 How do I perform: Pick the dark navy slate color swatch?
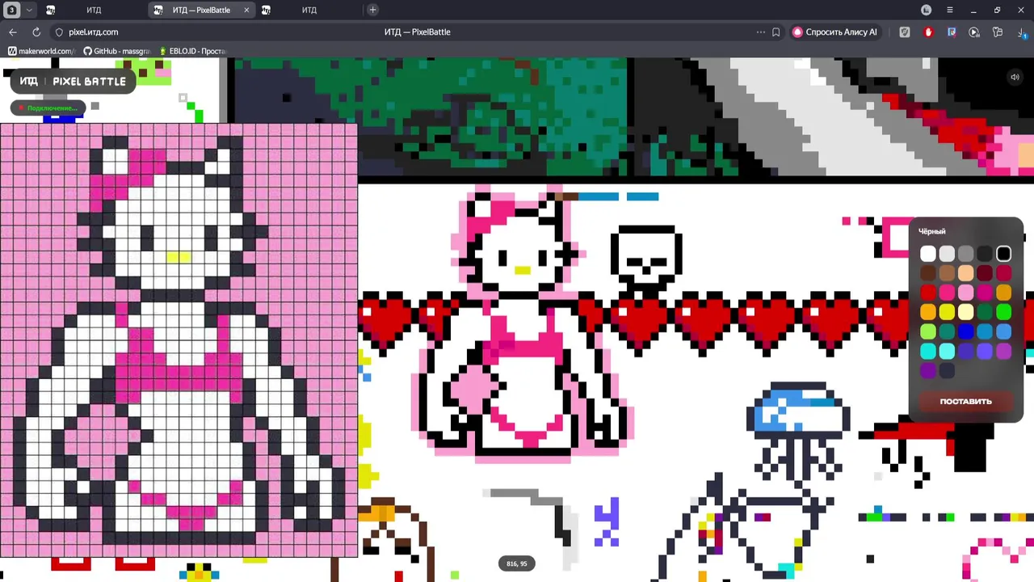pyautogui.click(x=947, y=370)
